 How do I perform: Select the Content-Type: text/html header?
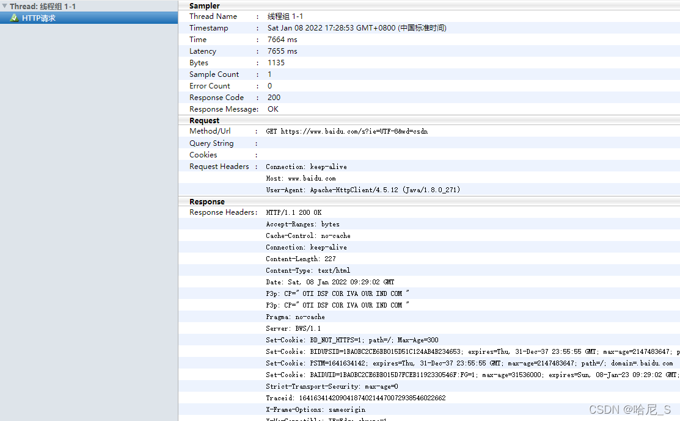click(x=308, y=271)
